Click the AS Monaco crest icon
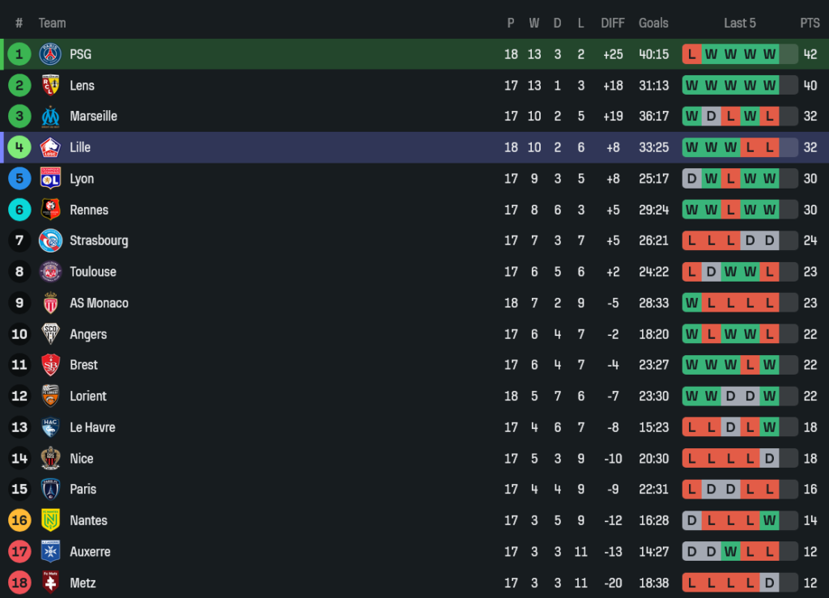The height and width of the screenshot is (598, 829). pos(50,303)
